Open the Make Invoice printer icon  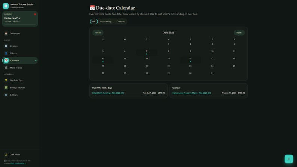tap(6, 68)
